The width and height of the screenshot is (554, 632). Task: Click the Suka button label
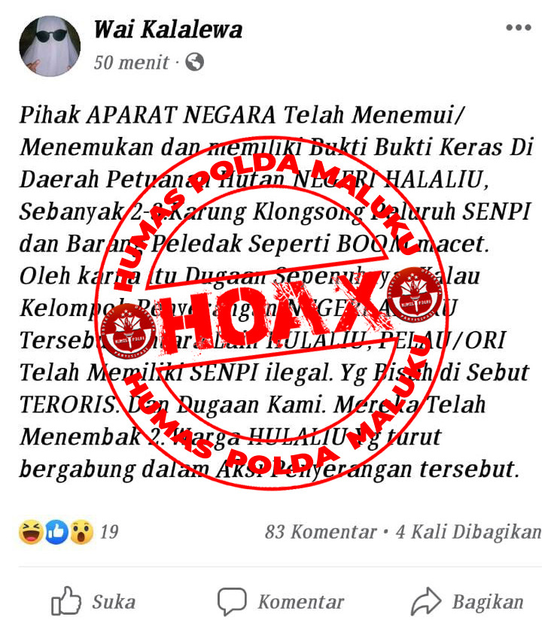click(114, 602)
